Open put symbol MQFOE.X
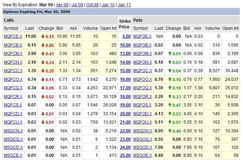Viewport: 243px width, 160px height. [x=143, y=36]
